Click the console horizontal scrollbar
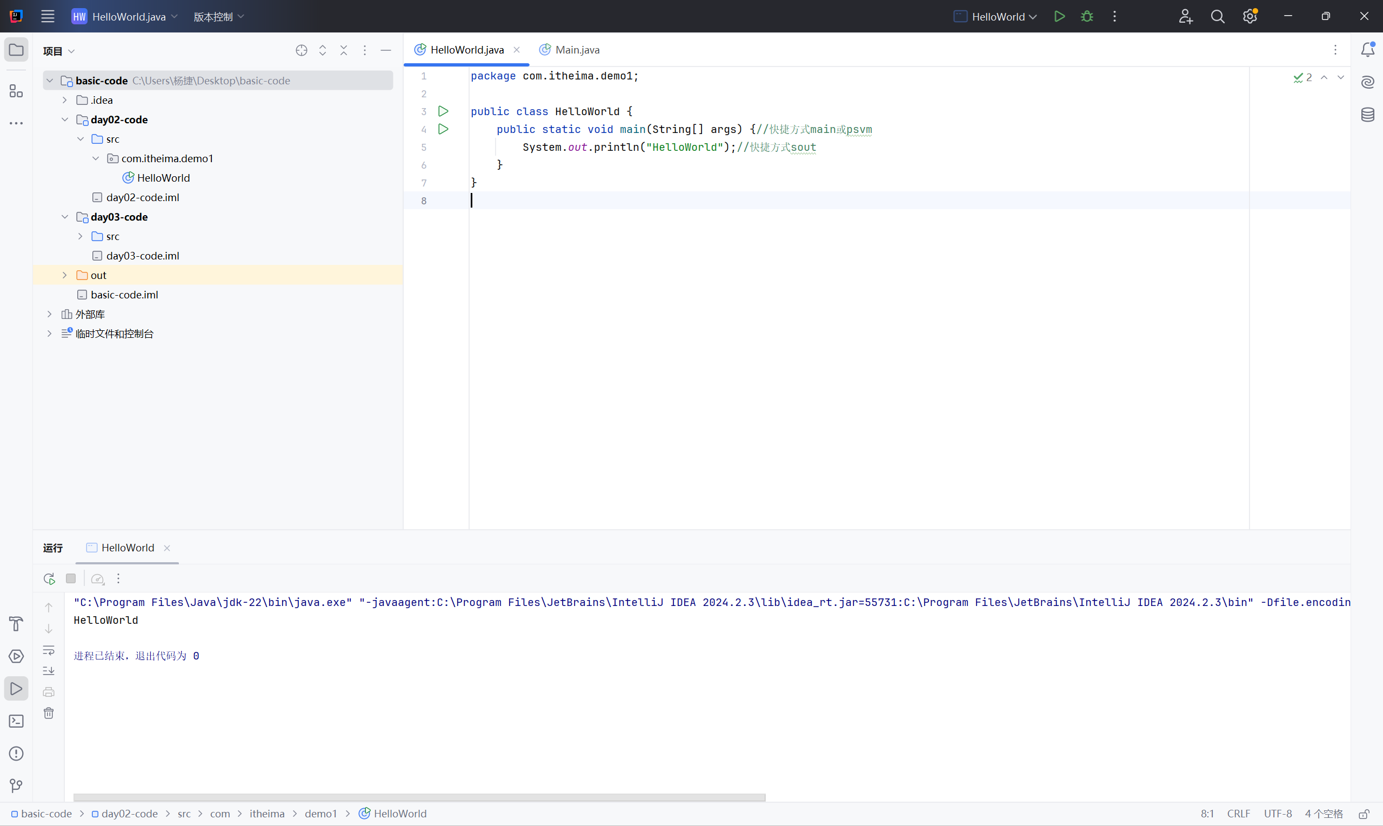Viewport: 1383px width, 826px height. click(x=419, y=797)
